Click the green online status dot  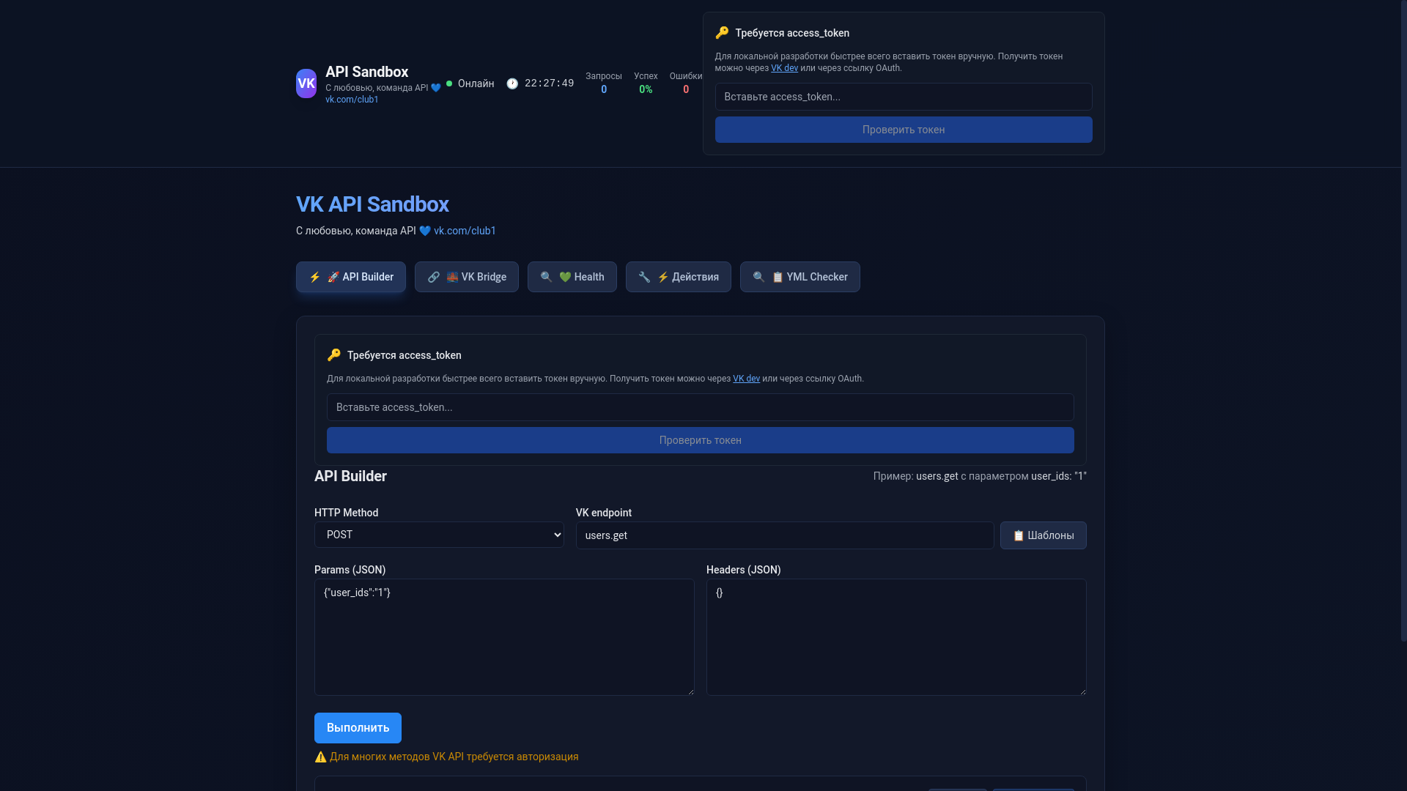pos(449,83)
